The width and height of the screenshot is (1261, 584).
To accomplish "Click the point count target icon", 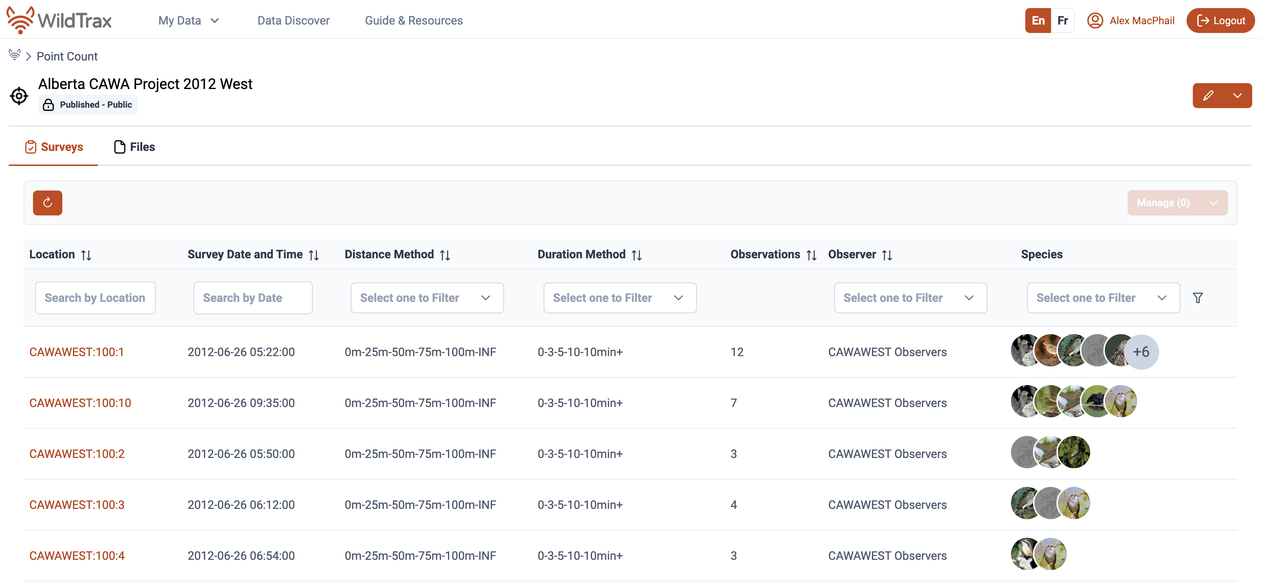I will pos(19,96).
